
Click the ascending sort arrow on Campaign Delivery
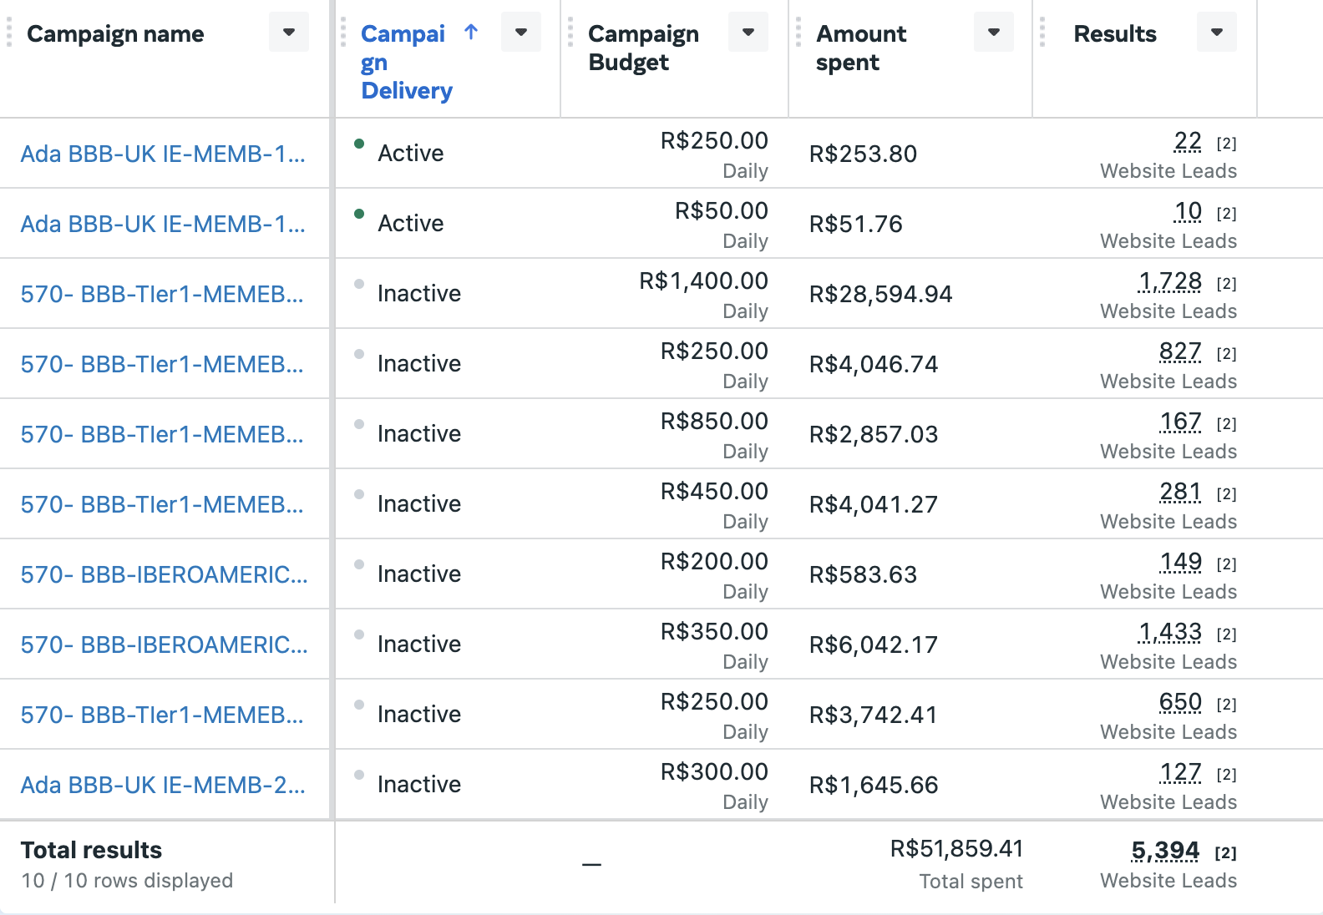471,33
